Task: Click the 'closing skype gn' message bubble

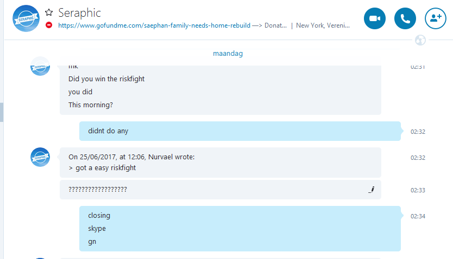Action: click(x=240, y=229)
